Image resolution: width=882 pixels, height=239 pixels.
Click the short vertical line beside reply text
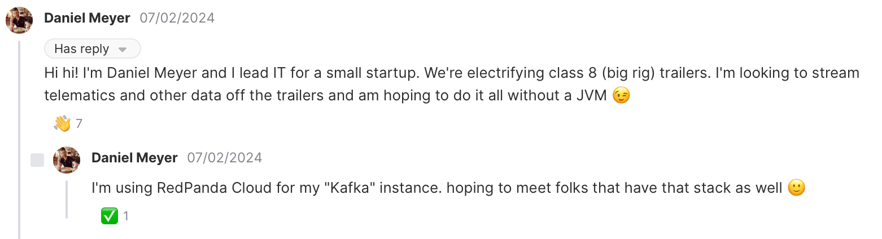coord(67,199)
